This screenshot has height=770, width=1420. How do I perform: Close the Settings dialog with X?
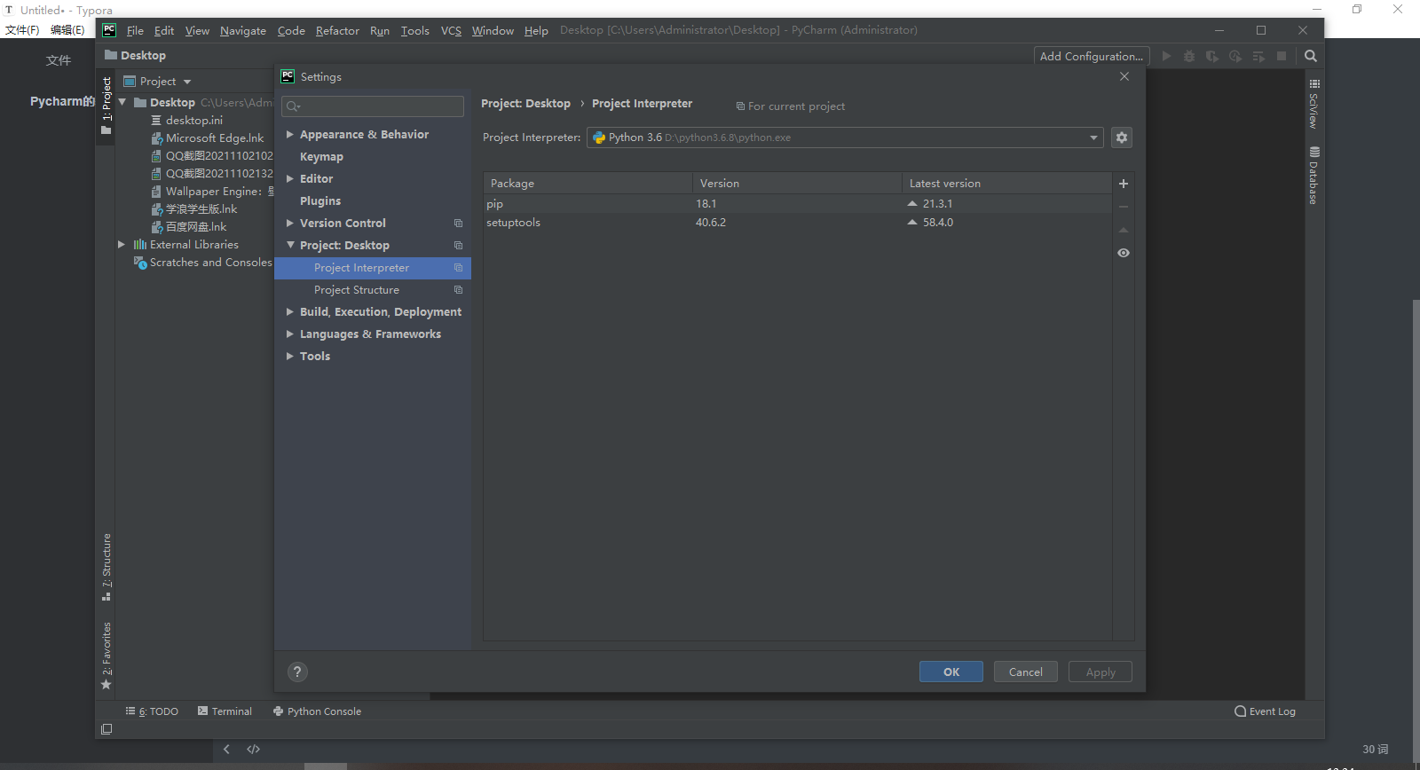tap(1124, 76)
